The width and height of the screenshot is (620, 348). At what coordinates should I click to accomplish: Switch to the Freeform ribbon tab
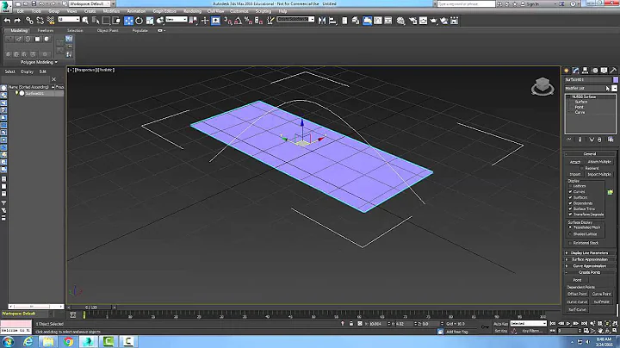click(46, 30)
